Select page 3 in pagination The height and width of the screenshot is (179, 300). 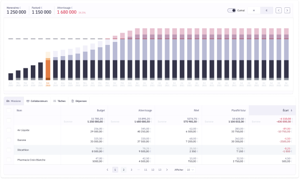(x=131, y=170)
